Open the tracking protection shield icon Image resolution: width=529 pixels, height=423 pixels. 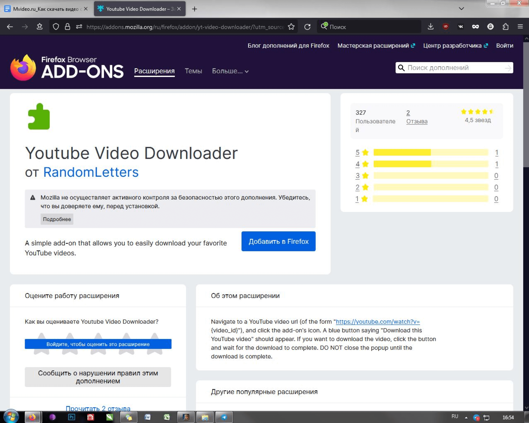pos(56,27)
